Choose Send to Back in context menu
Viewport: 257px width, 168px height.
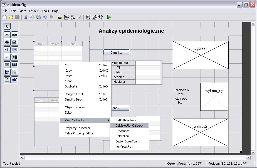(x=85, y=99)
